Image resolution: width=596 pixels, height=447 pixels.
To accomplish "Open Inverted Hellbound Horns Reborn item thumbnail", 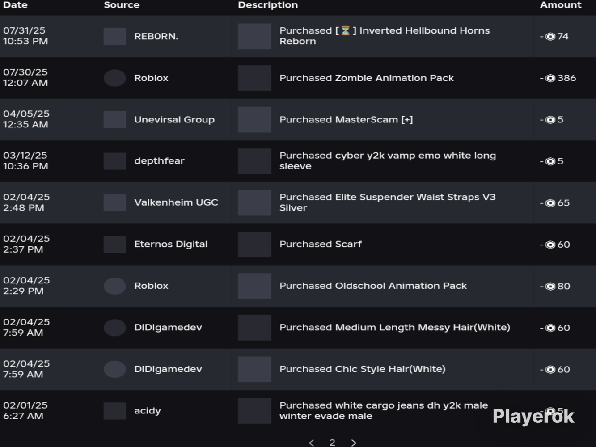I will [x=254, y=36].
